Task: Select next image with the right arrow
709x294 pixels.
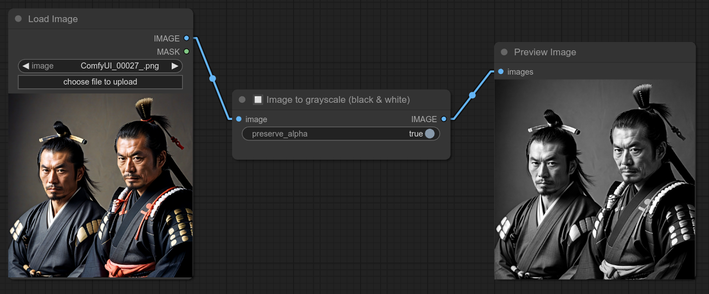Action: [175, 66]
